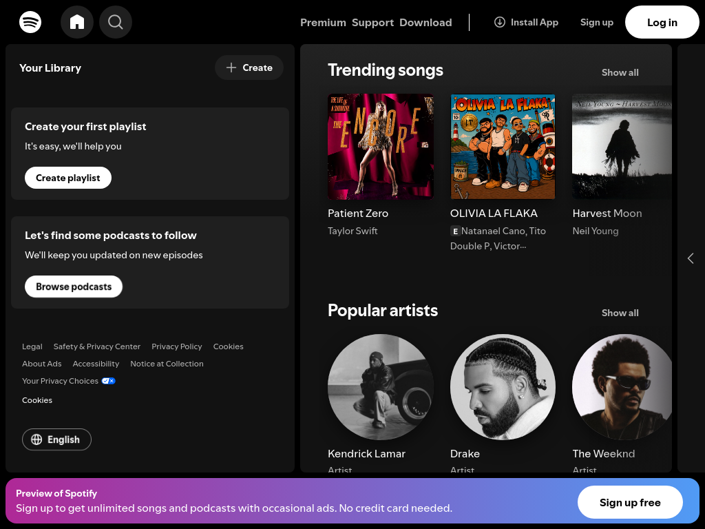Open Drake artist photo
705x529 pixels.
click(x=503, y=387)
